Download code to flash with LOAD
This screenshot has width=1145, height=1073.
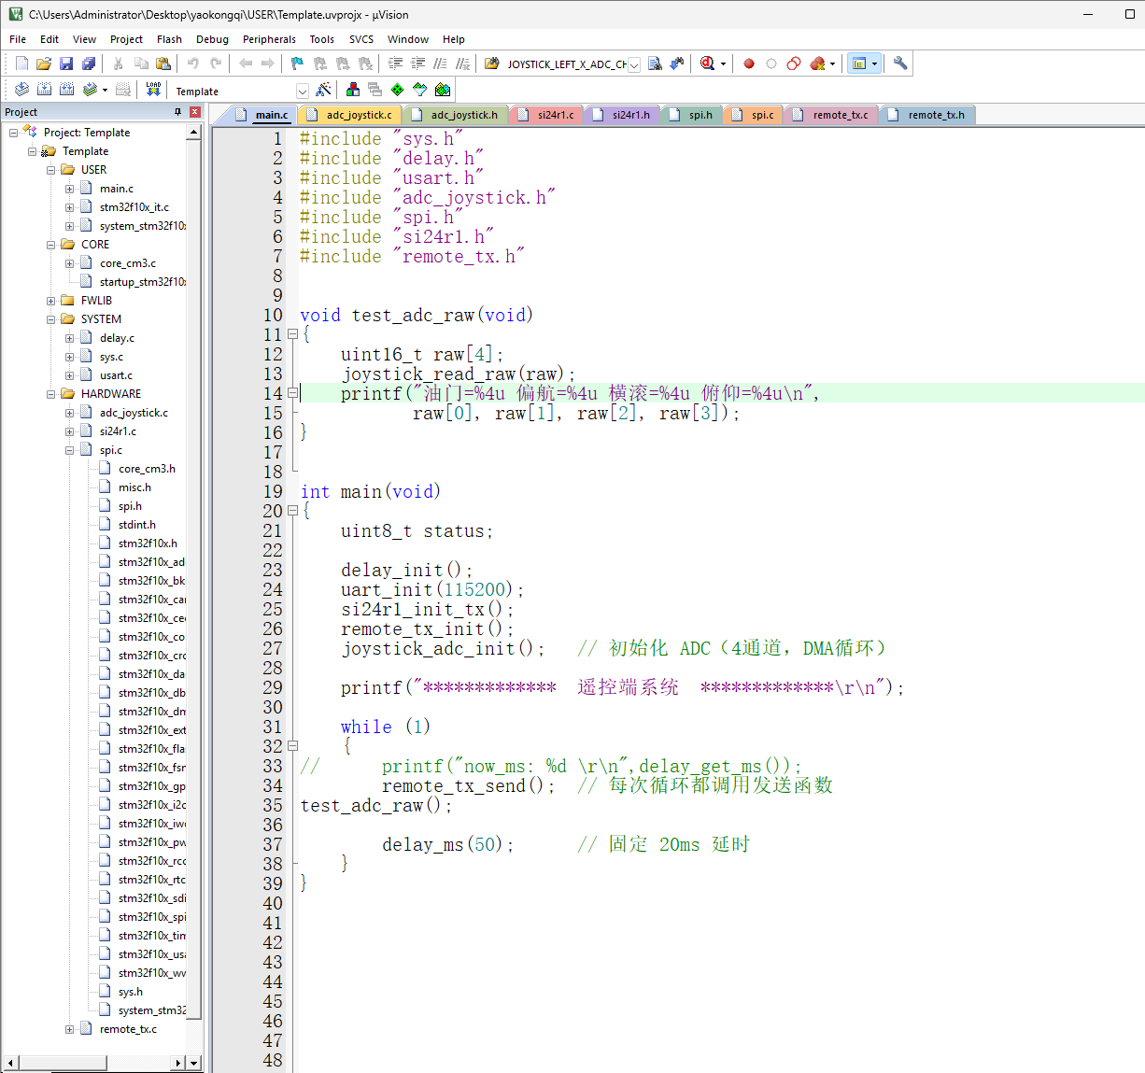[x=153, y=90]
